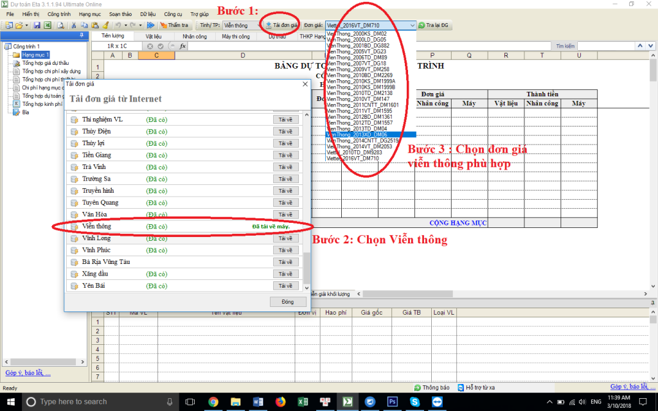Open print preview from the toolbar

click(x=60, y=25)
